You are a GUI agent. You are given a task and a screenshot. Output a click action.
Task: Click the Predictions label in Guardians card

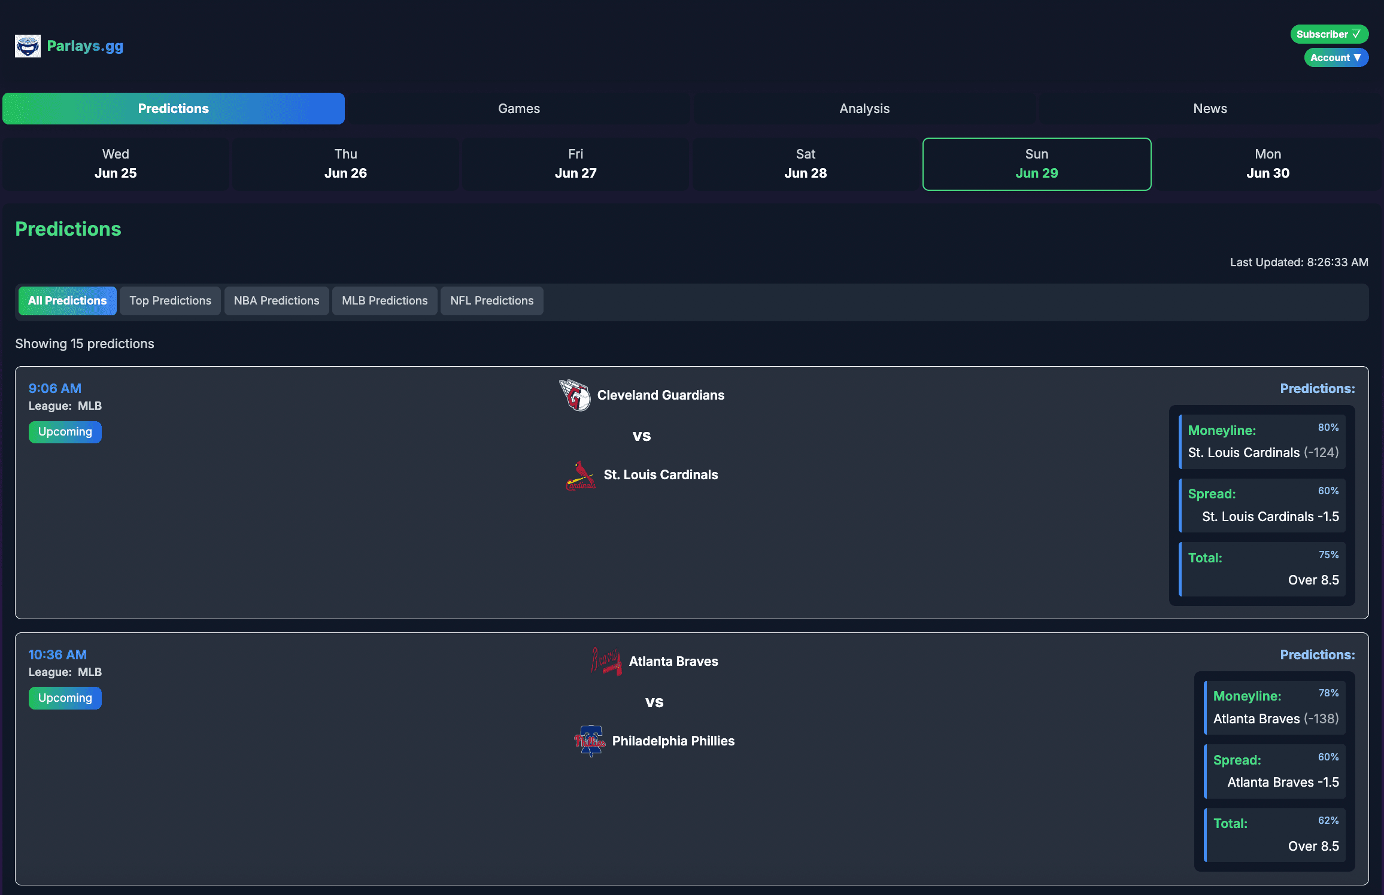(1318, 388)
